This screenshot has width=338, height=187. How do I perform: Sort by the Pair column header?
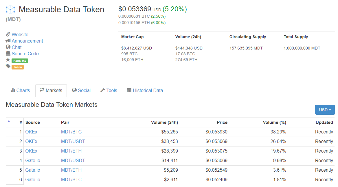click(x=65, y=122)
